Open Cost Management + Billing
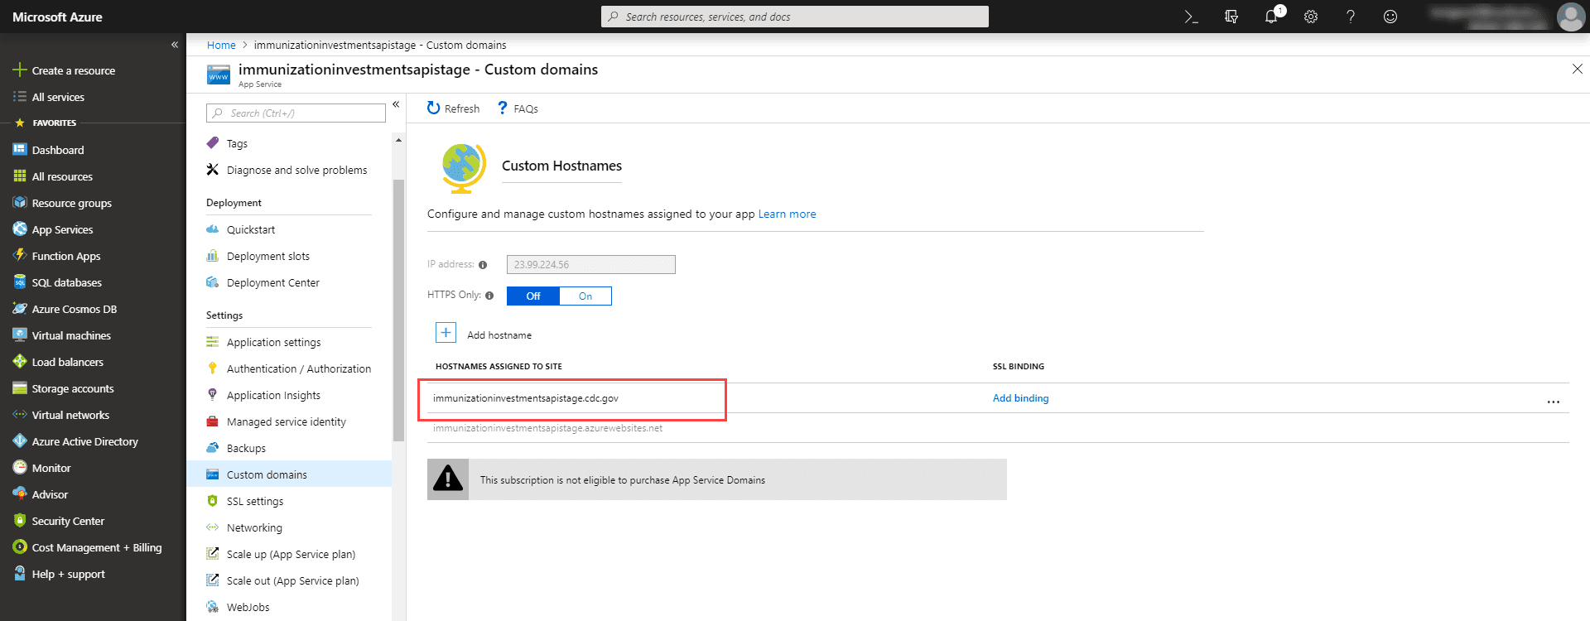This screenshot has height=621, width=1590. 97,547
